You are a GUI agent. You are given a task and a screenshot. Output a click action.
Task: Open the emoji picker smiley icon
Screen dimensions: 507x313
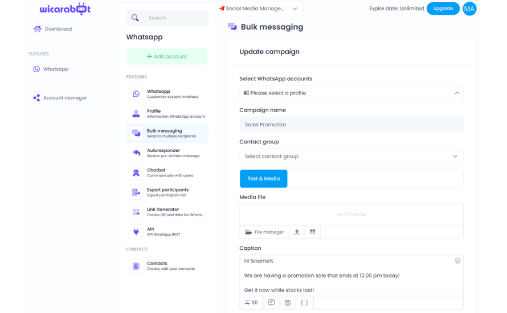click(x=457, y=261)
